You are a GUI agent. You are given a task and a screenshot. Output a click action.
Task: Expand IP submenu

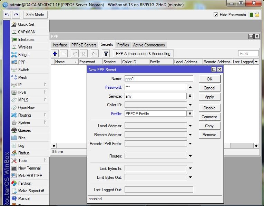(45, 84)
